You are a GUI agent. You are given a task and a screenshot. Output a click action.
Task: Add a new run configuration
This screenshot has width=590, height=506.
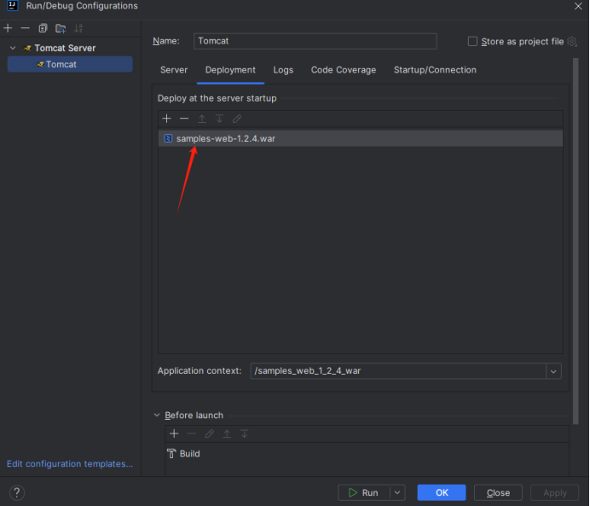pyautogui.click(x=8, y=28)
